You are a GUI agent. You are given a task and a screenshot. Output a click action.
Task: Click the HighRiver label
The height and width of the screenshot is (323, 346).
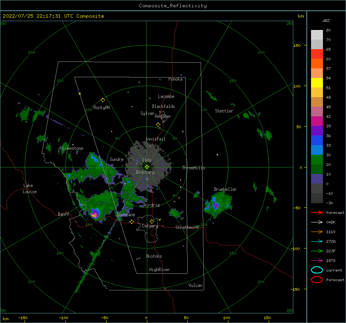[x=160, y=270]
